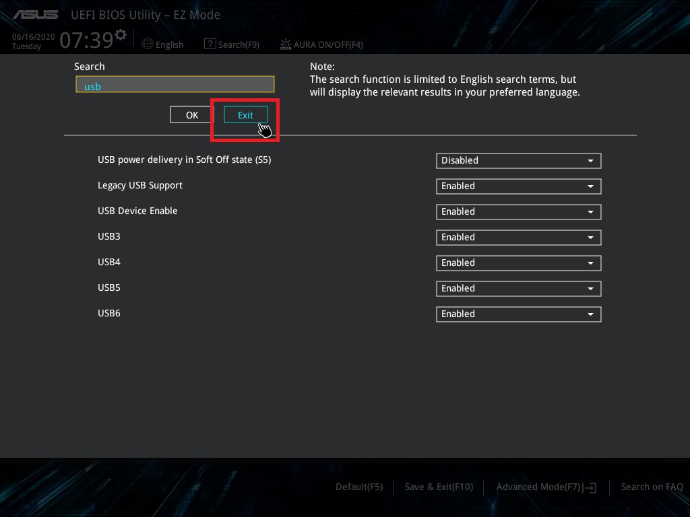Select the USB4 label

[108, 262]
